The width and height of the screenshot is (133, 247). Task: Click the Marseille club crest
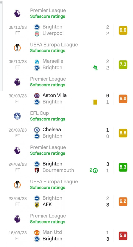coord(37,61)
